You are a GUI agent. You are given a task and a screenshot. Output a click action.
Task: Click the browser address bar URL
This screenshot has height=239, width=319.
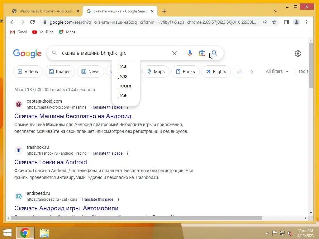pos(153,22)
